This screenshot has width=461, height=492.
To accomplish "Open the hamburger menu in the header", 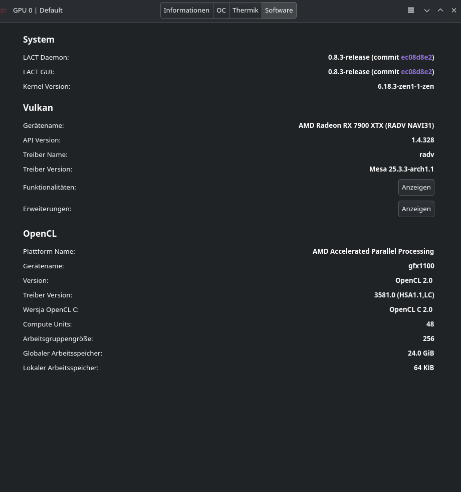I will (411, 10).
